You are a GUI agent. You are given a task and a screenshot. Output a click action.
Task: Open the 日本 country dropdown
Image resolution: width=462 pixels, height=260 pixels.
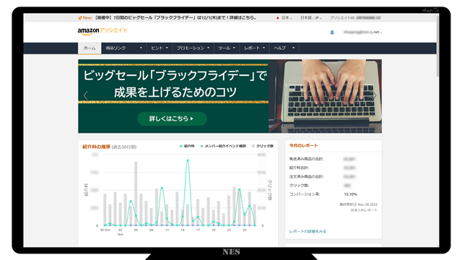[x=284, y=18]
